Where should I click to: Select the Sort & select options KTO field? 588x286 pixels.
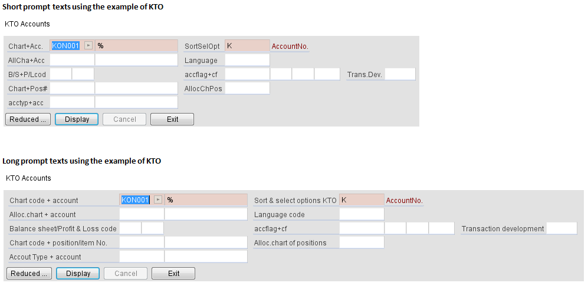(362, 200)
